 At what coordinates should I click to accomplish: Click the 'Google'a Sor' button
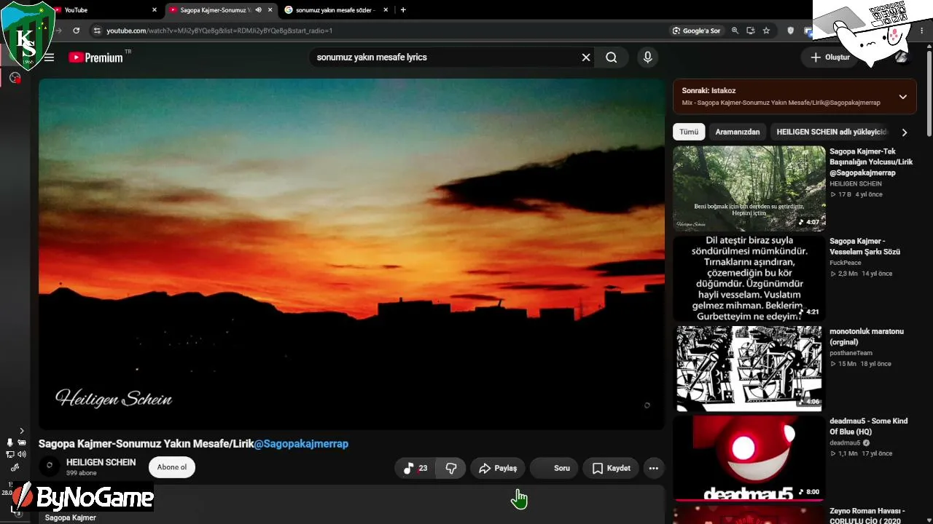click(x=697, y=31)
